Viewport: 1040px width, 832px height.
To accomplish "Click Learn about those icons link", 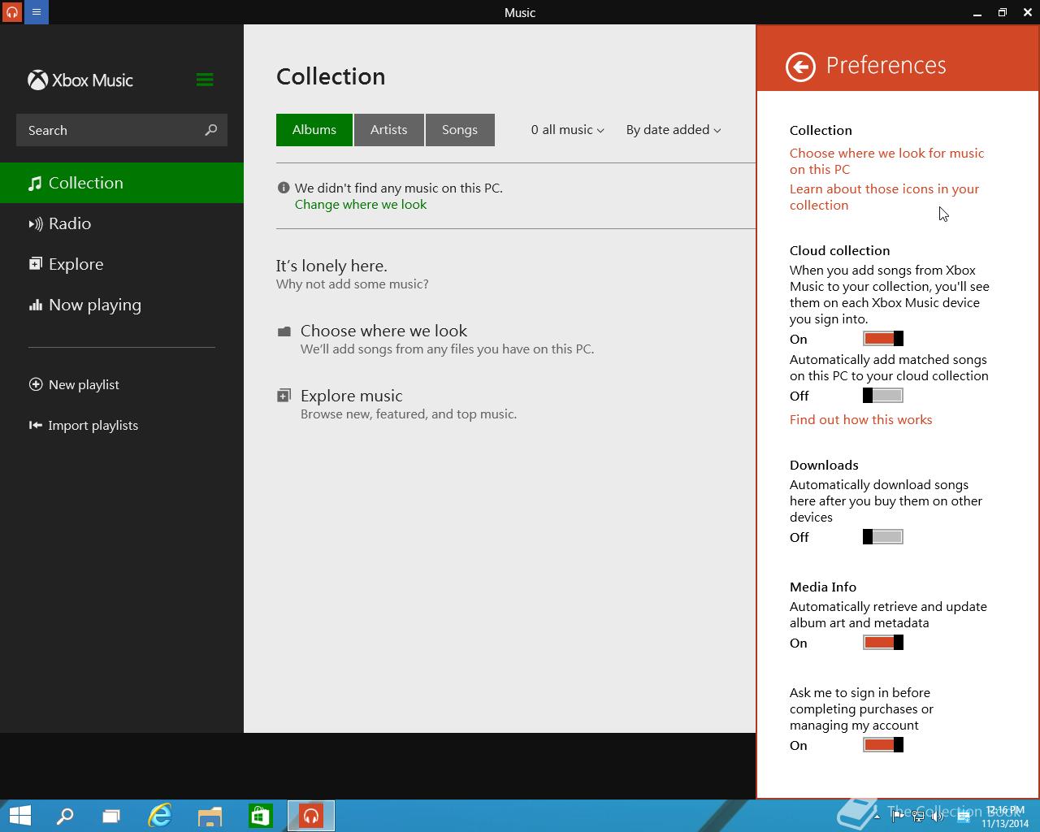I will (x=884, y=197).
